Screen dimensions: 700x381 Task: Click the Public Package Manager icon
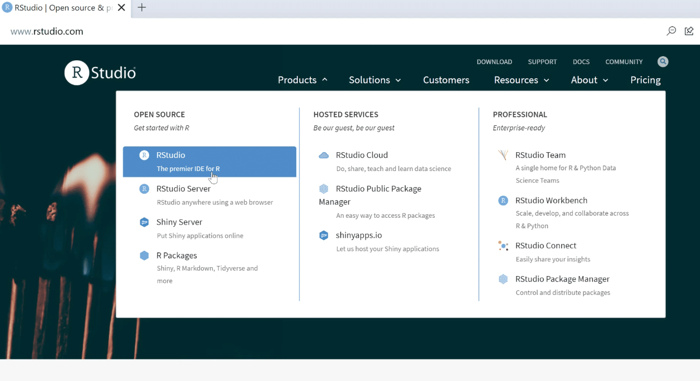point(324,189)
